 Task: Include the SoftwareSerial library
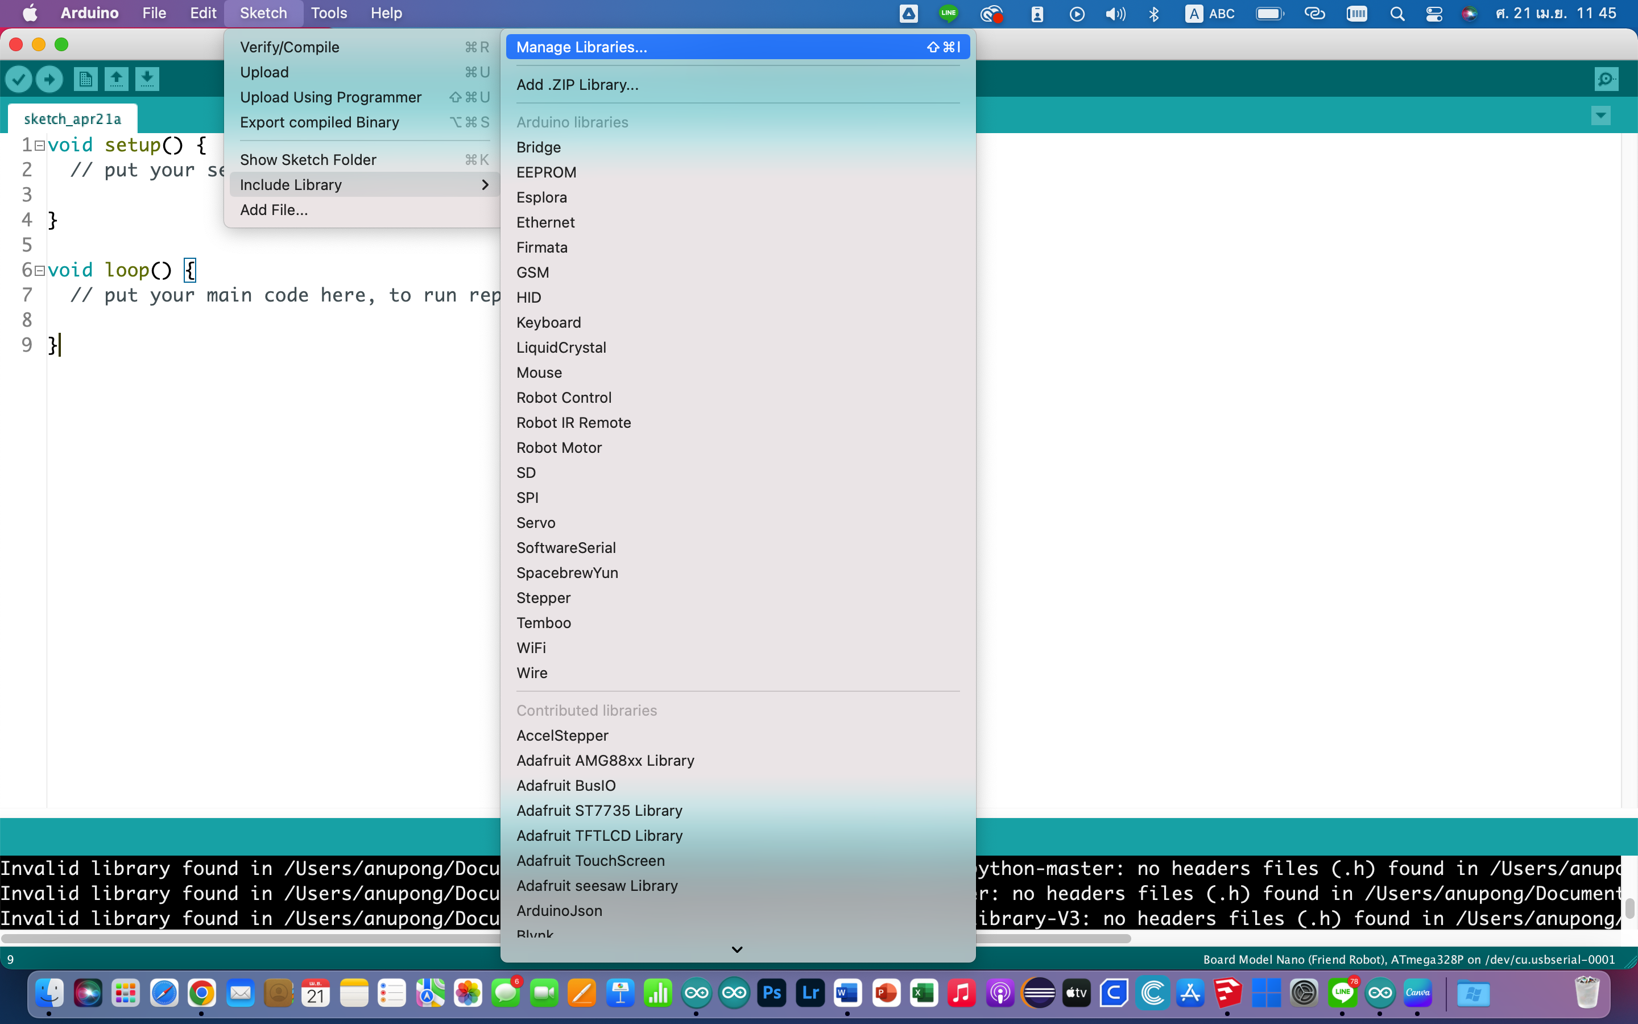[738, 548]
